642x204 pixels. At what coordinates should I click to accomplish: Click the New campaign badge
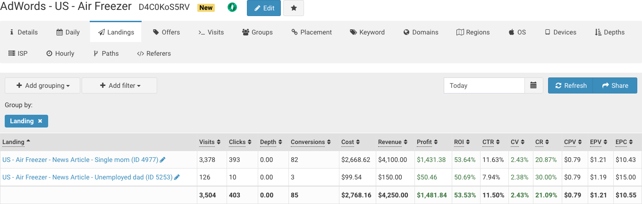coord(206,8)
